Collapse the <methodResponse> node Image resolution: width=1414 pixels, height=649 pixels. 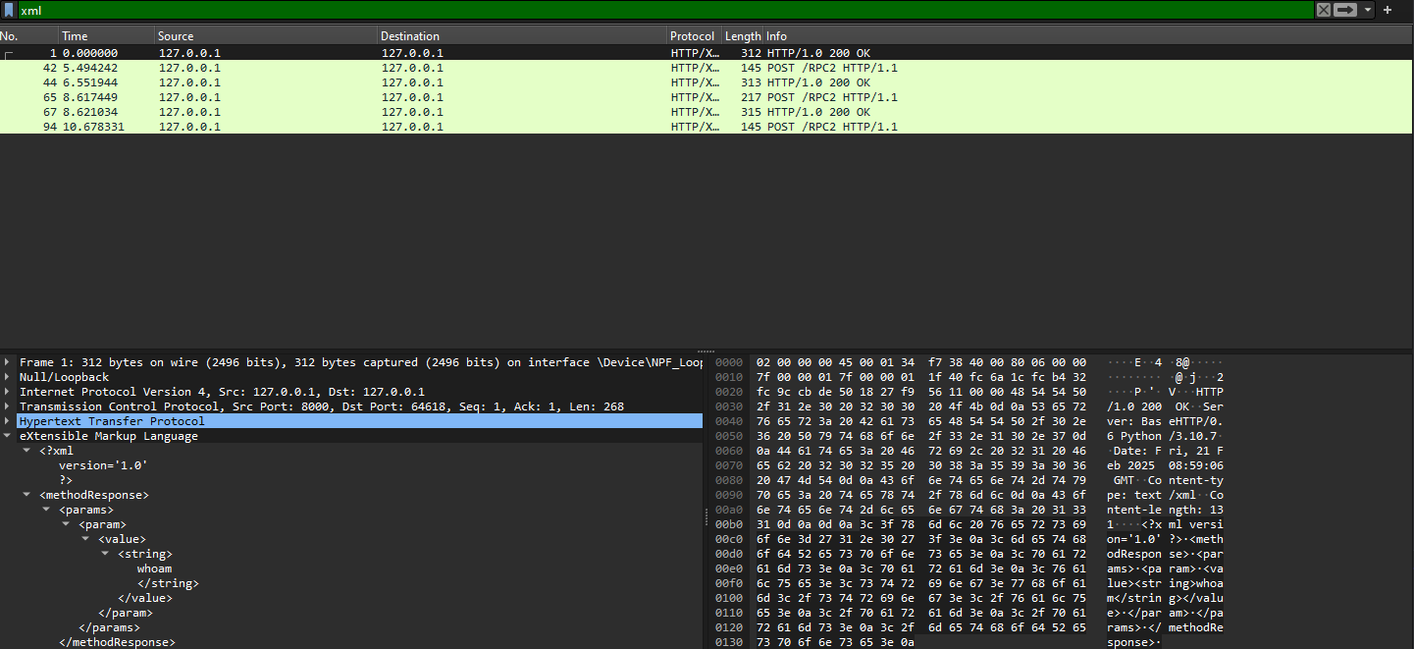27,495
